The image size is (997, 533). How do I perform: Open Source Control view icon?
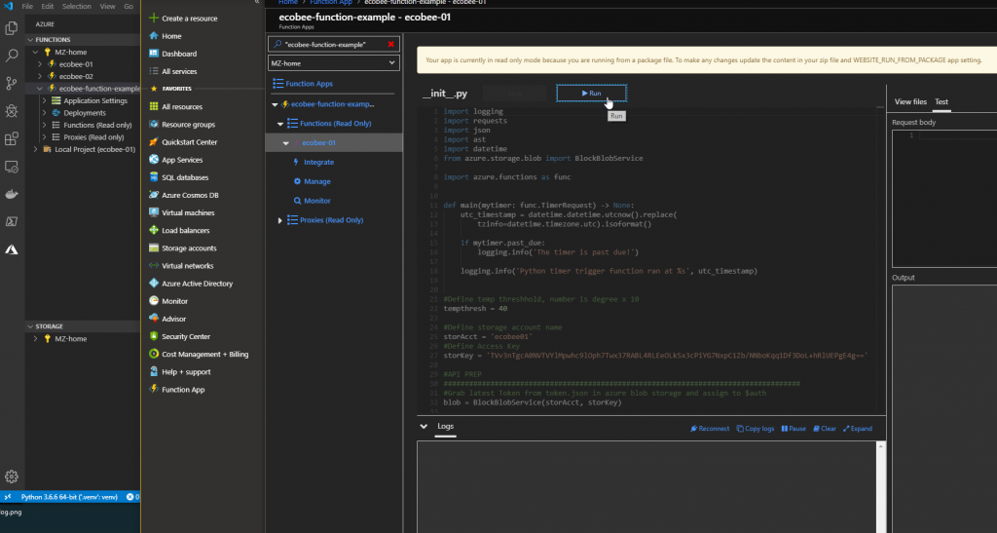[x=12, y=84]
